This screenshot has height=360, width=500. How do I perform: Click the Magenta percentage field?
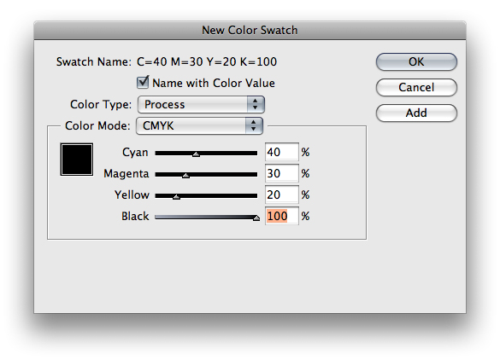click(x=282, y=173)
